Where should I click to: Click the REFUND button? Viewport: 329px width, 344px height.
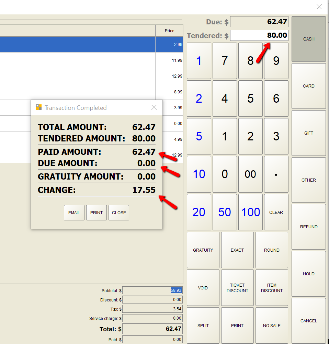(x=309, y=227)
